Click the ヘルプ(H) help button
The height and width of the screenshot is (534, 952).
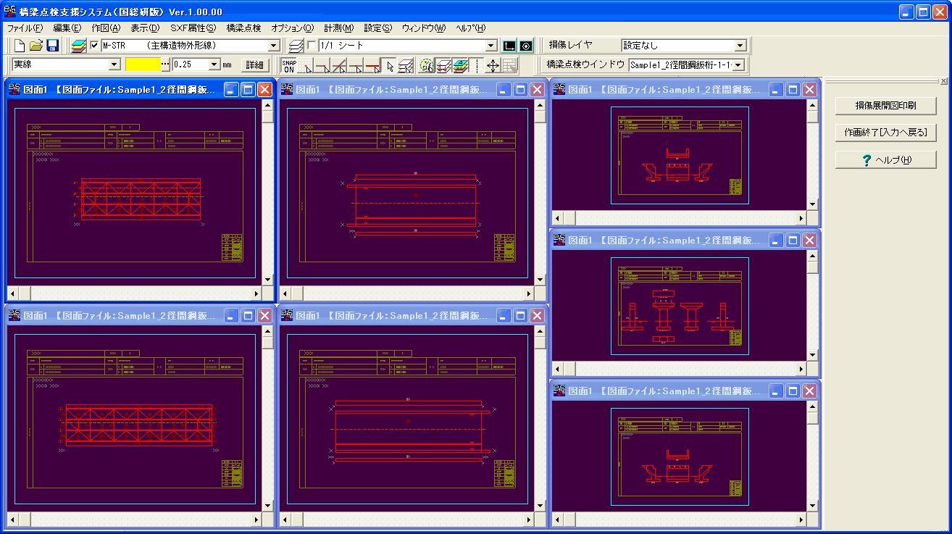885,159
